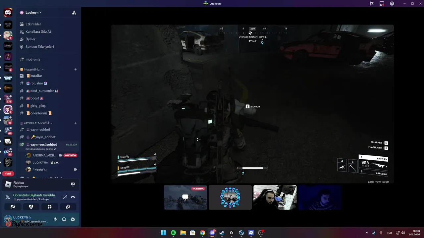Open voice connection signal details icon
The width and height of the screenshot is (424, 238).
point(8,197)
